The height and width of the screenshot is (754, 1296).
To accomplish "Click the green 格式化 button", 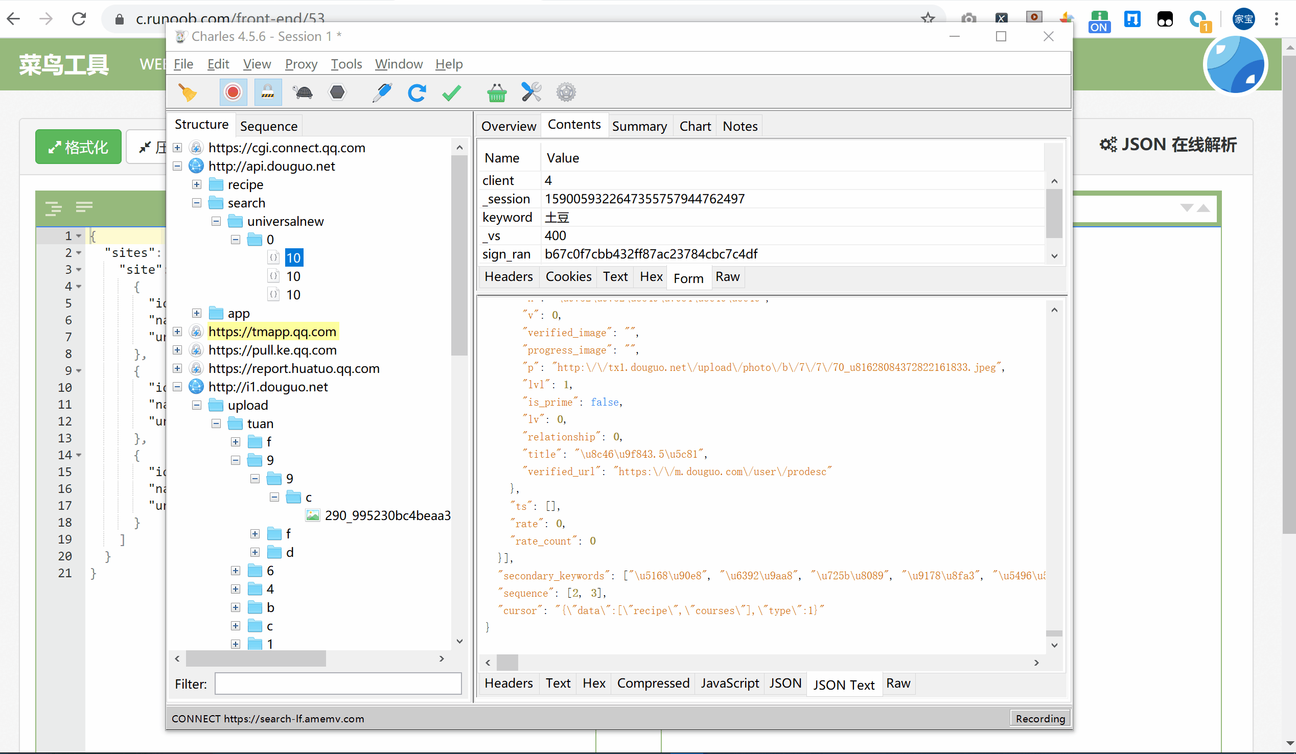I will pos(78,148).
